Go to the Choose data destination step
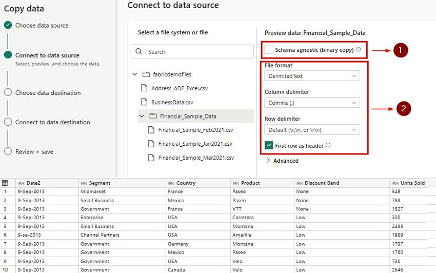Screen dimensions: 436x273 click(x=48, y=93)
